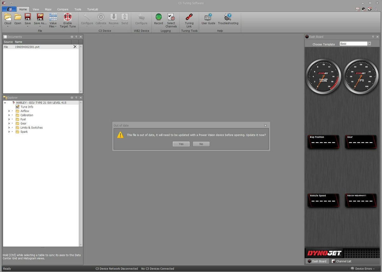Open the Choose Template dropdown
382x272 pixels.
[369, 44]
